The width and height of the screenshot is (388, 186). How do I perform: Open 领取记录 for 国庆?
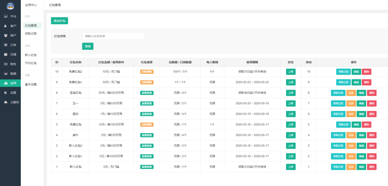coord(338,114)
